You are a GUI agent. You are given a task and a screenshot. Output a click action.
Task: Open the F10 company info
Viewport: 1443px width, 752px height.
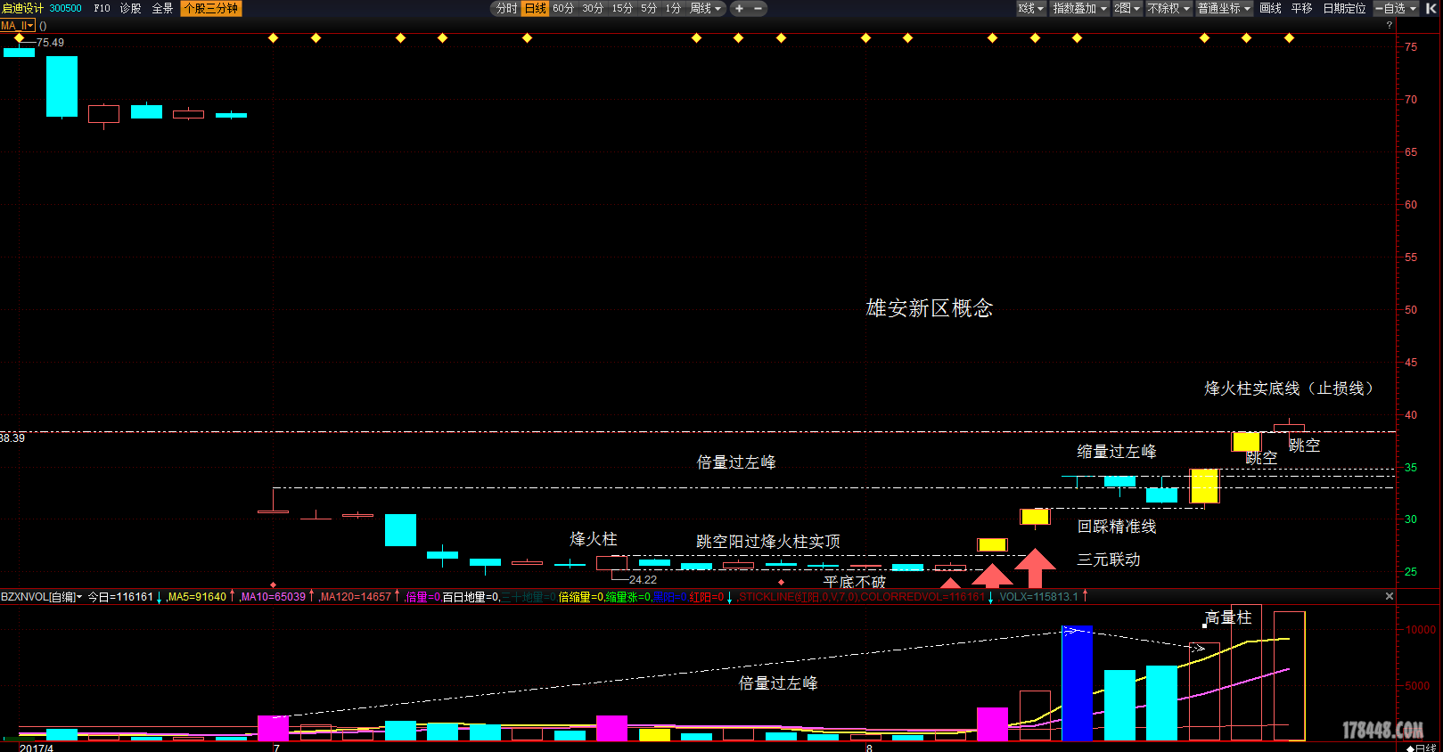102,8
